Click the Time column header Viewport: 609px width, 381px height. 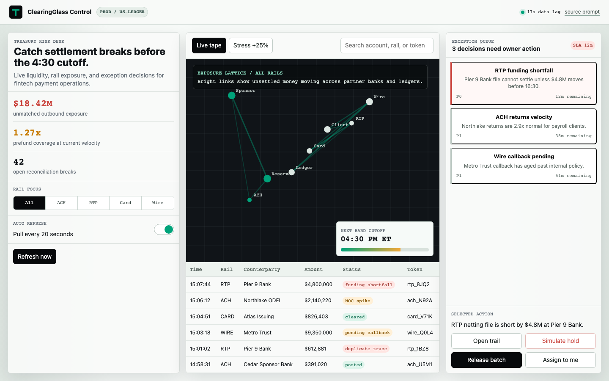(x=196, y=270)
